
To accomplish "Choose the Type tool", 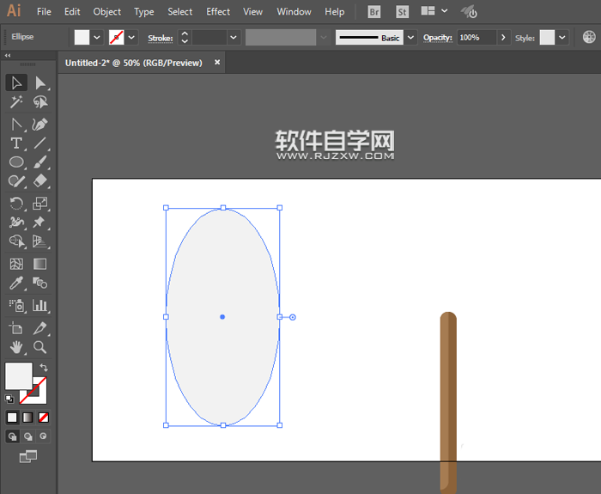I will (x=16, y=143).
